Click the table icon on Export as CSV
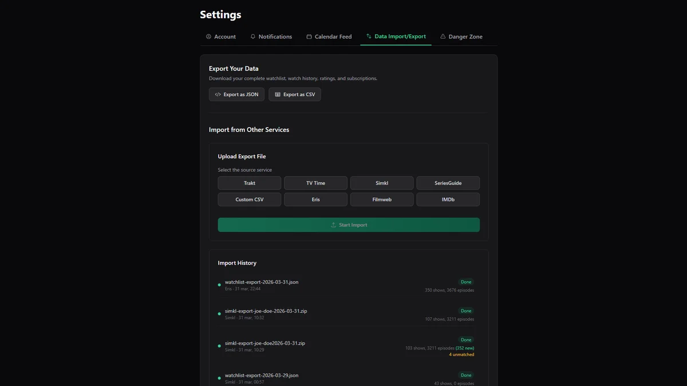The height and width of the screenshot is (386, 687). click(x=278, y=94)
